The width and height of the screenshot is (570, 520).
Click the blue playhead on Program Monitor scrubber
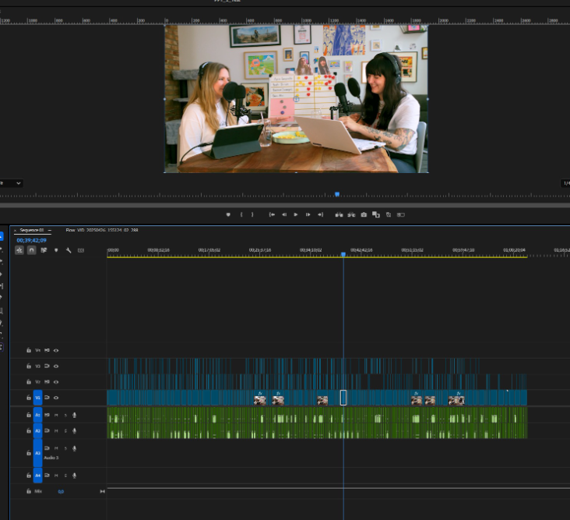click(337, 194)
